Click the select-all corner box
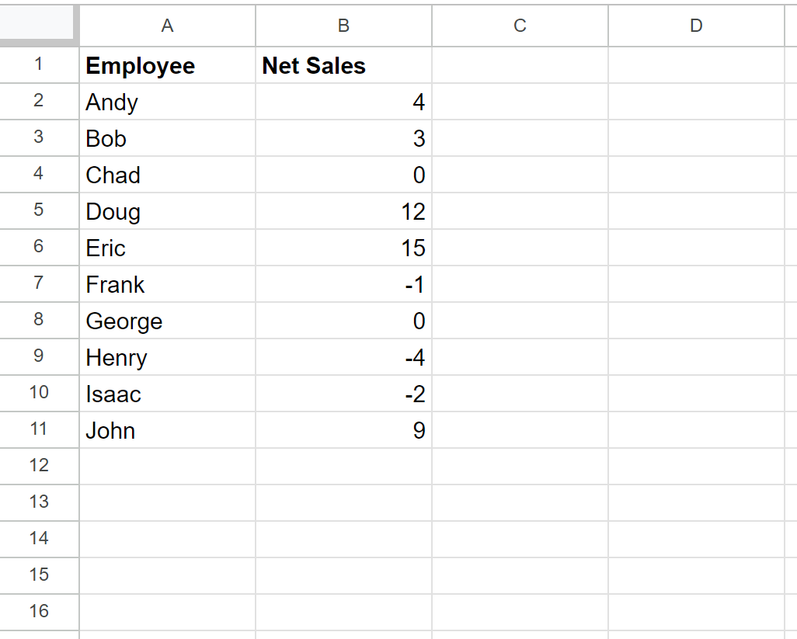Image resolution: width=797 pixels, height=639 pixels. click(x=39, y=26)
